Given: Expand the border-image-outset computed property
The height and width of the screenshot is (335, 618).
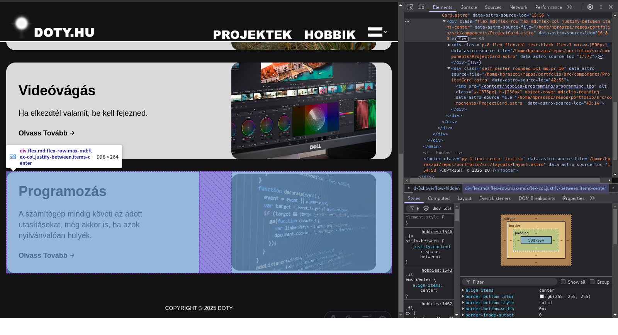Looking at the screenshot, I should pos(463,315).
